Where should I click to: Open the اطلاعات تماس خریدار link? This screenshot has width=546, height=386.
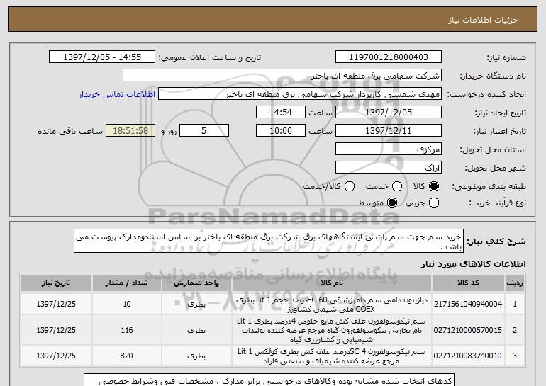point(117,95)
